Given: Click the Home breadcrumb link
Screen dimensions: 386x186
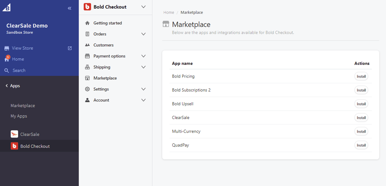Looking at the screenshot, I should pos(169,12).
